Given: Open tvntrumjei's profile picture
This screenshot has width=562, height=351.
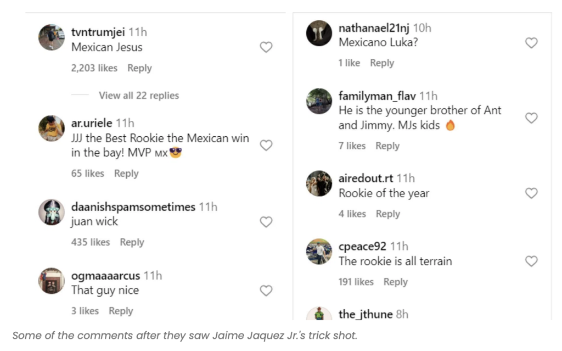Looking at the screenshot, I should (52, 37).
